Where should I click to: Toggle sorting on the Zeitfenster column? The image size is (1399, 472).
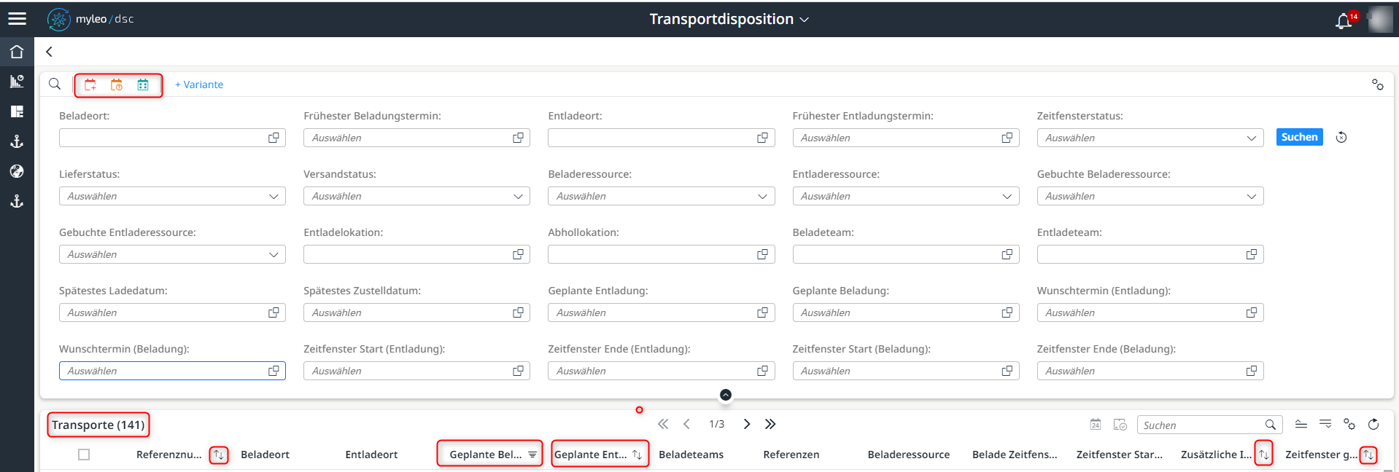pyautogui.click(x=1368, y=455)
